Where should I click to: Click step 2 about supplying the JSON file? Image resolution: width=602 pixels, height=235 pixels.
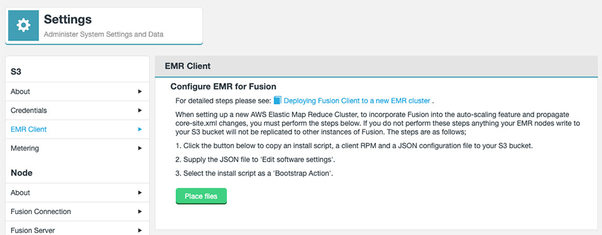click(x=256, y=160)
